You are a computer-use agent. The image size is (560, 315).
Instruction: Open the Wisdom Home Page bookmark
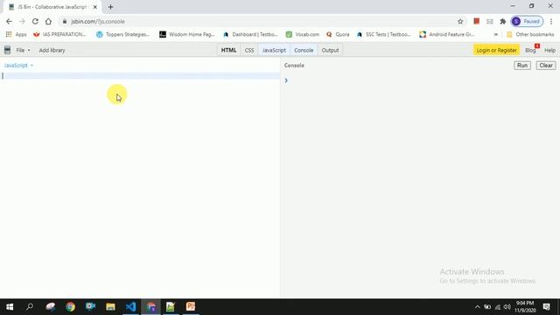coord(187,34)
